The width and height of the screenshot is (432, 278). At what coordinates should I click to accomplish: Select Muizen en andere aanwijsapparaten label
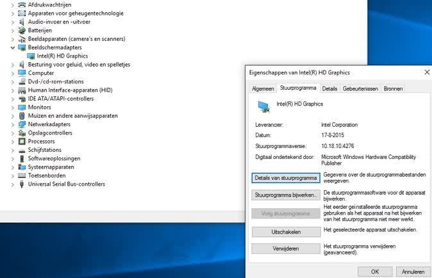pyautogui.click(x=72, y=115)
